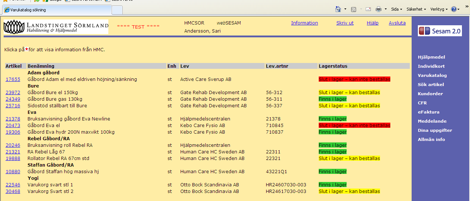Screen dimensions: 470x201
Task: Open Hjälpmedel in the sidebar
Action: 431,57
